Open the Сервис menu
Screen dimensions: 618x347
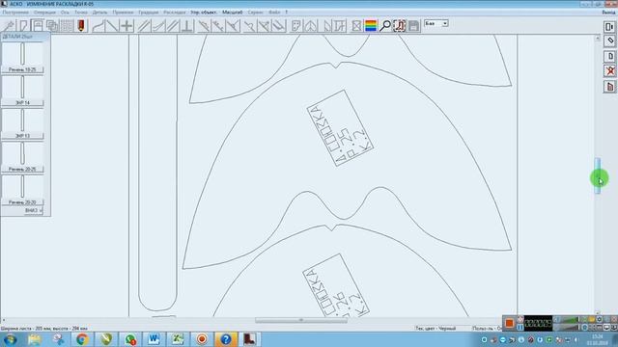click(x=255, y=13)
